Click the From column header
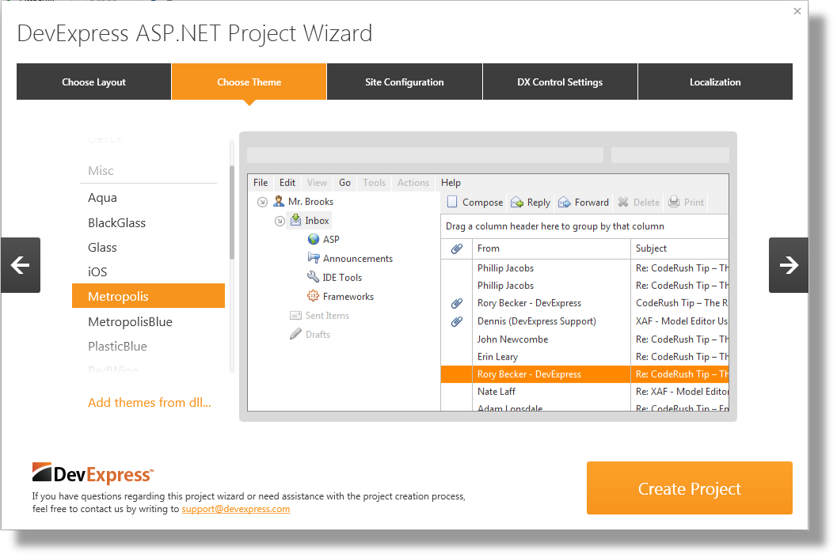 pos(551,249)
